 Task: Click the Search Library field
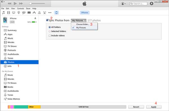[138, 4]
